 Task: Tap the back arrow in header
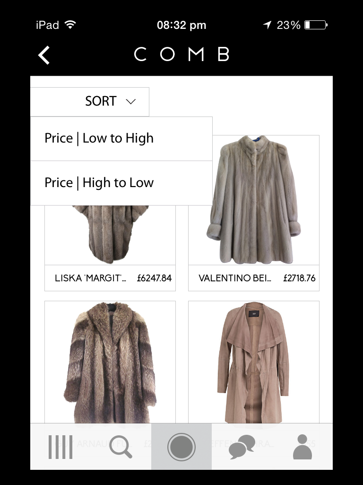(x=44, y=55)
